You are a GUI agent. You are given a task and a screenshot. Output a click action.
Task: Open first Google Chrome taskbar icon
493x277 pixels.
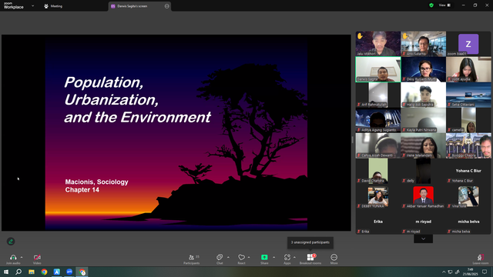(x=44, y=272)
